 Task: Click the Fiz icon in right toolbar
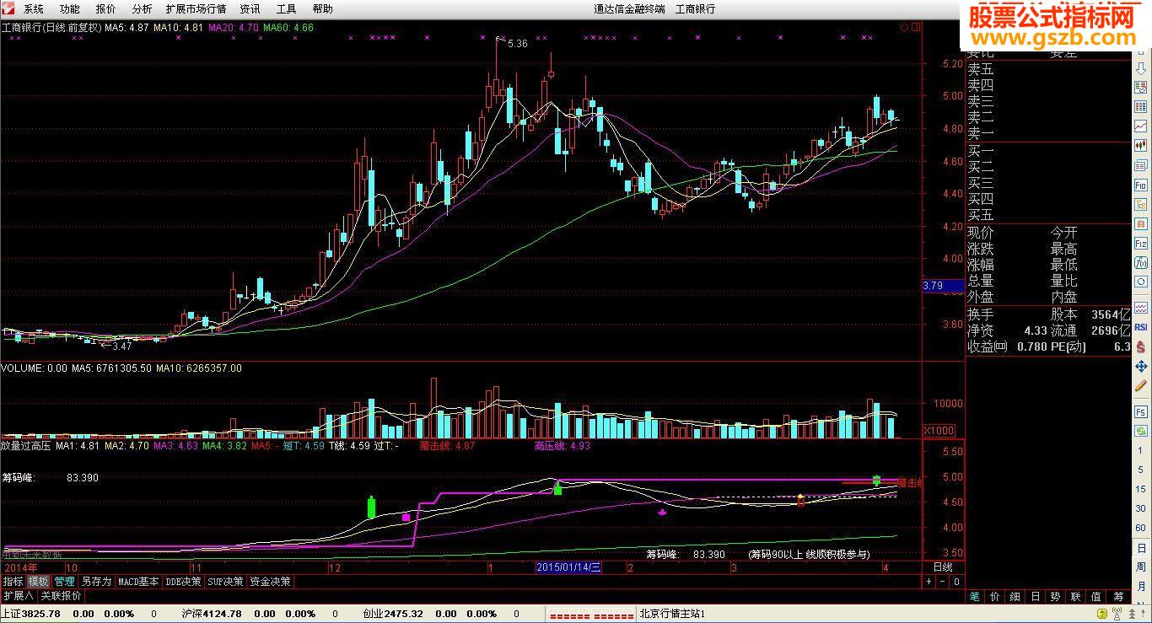pos(1141,243)
